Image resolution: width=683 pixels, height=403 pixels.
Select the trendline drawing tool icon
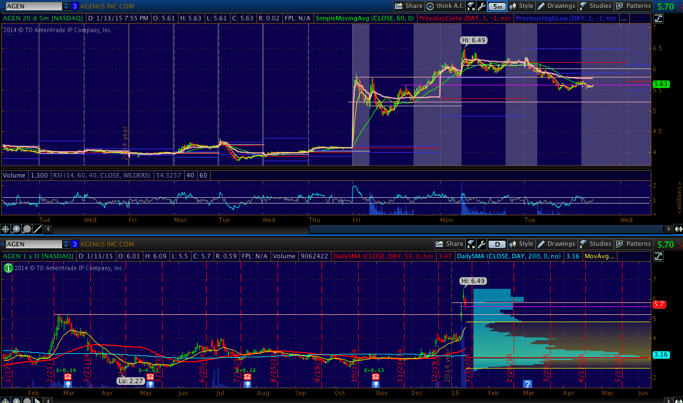pyautogui.click(x=38, y=229)
